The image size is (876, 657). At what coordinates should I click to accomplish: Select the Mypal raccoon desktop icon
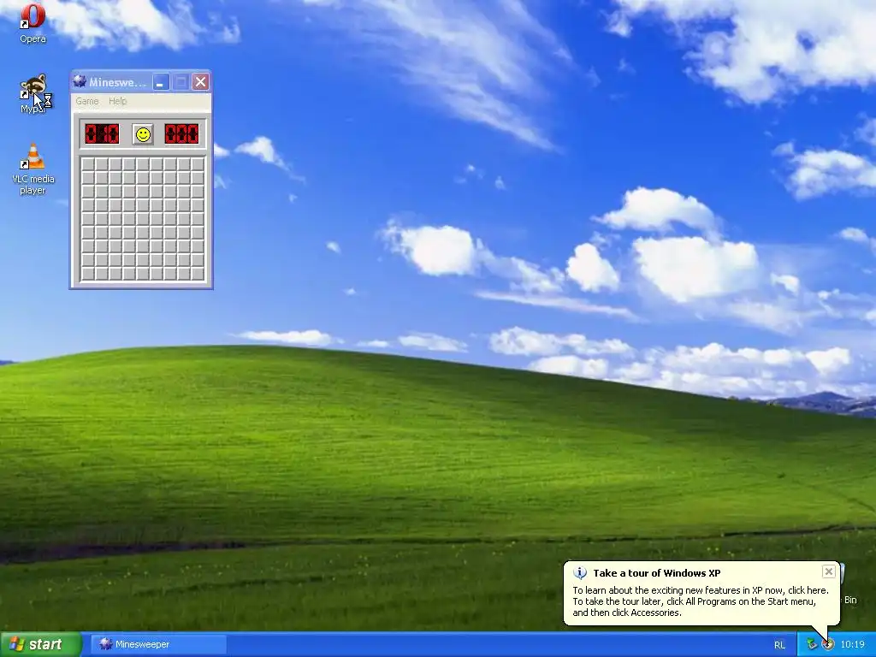point(33,87)
